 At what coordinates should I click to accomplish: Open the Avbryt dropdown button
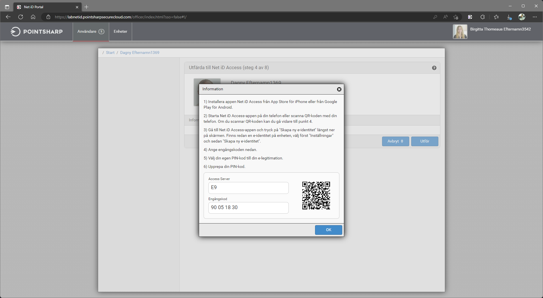click(x=395, y=141)
